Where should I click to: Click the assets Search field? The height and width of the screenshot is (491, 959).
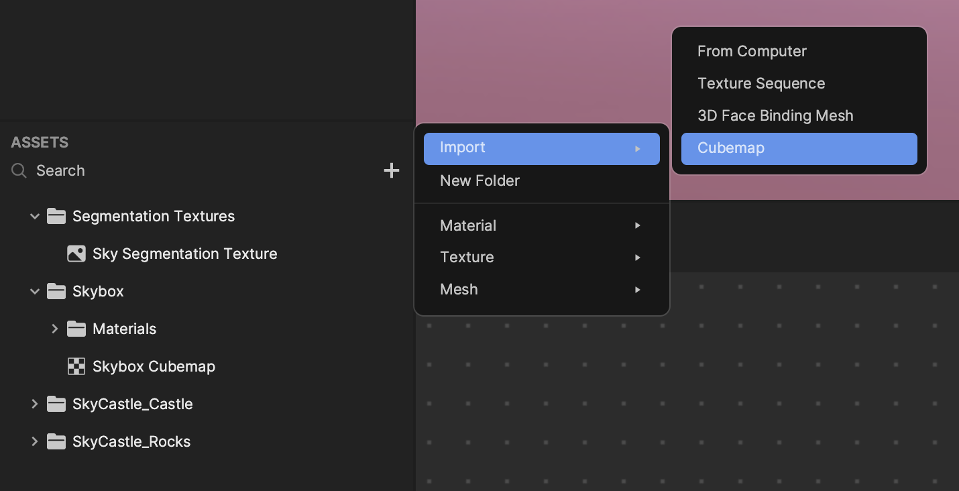(194, 170)
